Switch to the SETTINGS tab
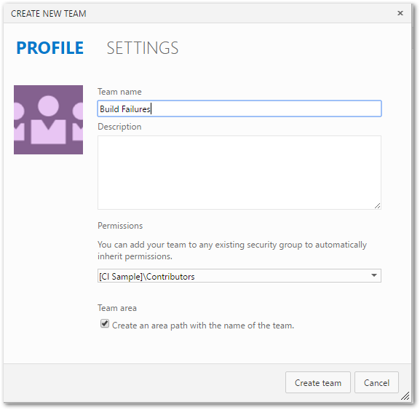 tap(143, 48)
